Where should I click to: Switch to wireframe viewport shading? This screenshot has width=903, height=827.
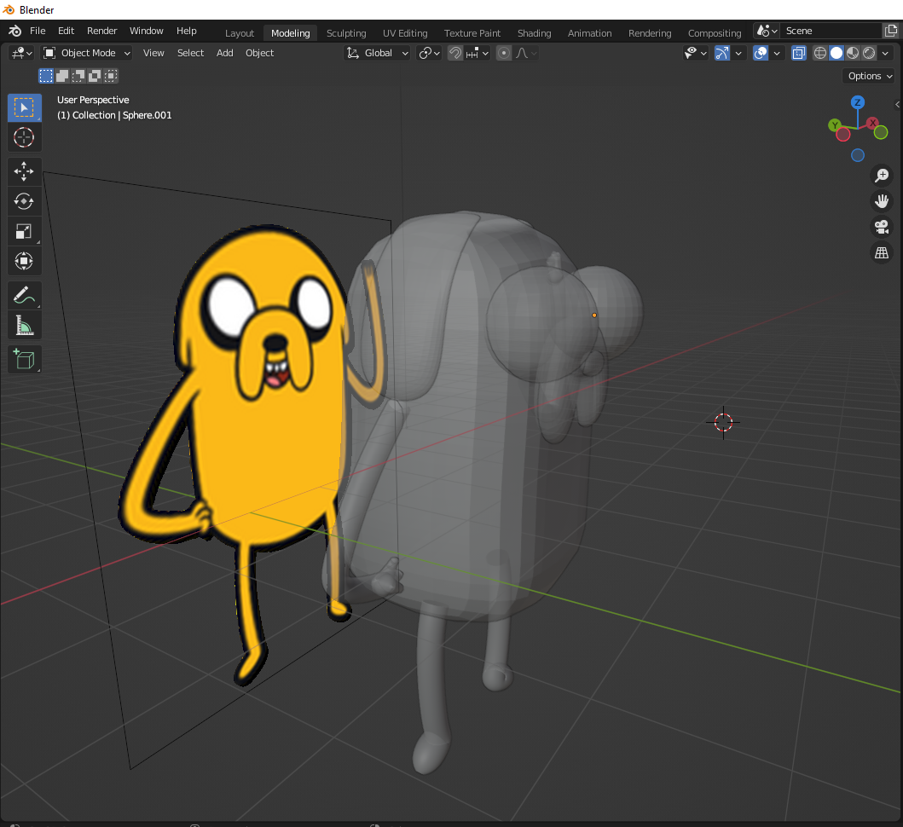coord(820,53)
